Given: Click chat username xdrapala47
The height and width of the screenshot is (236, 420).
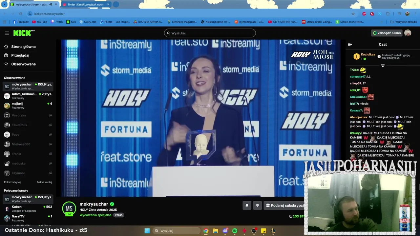Looking at the screenshot, I should point(358,77).
